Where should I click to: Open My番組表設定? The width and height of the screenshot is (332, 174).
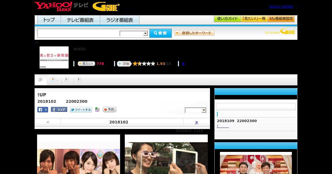coord(281,19)
